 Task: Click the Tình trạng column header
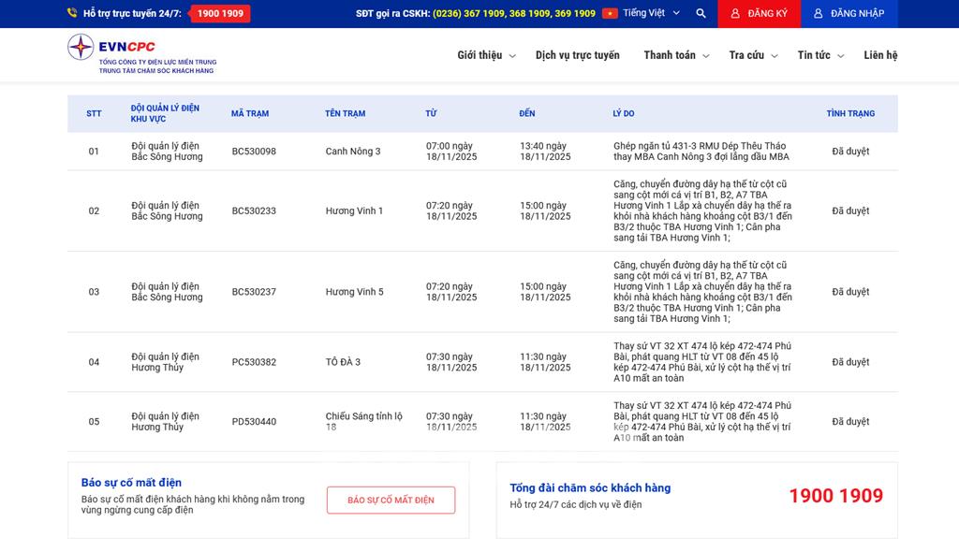[850, 114]
